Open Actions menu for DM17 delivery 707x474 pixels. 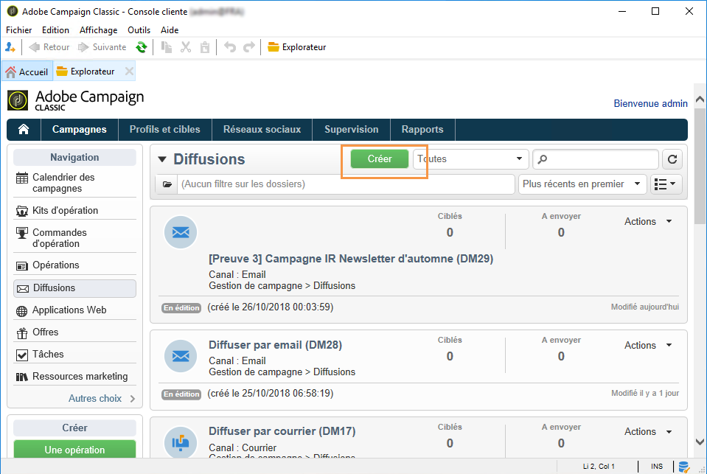(648, 431)
